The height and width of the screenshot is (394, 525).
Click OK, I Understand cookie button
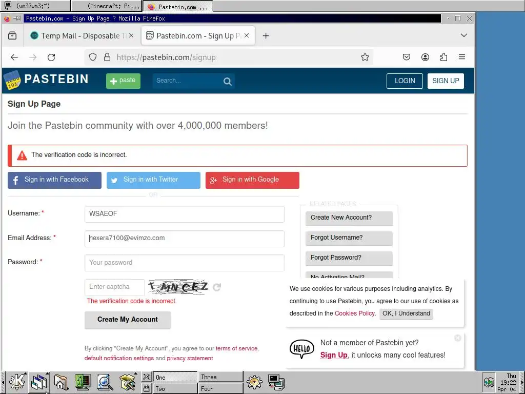406,313
